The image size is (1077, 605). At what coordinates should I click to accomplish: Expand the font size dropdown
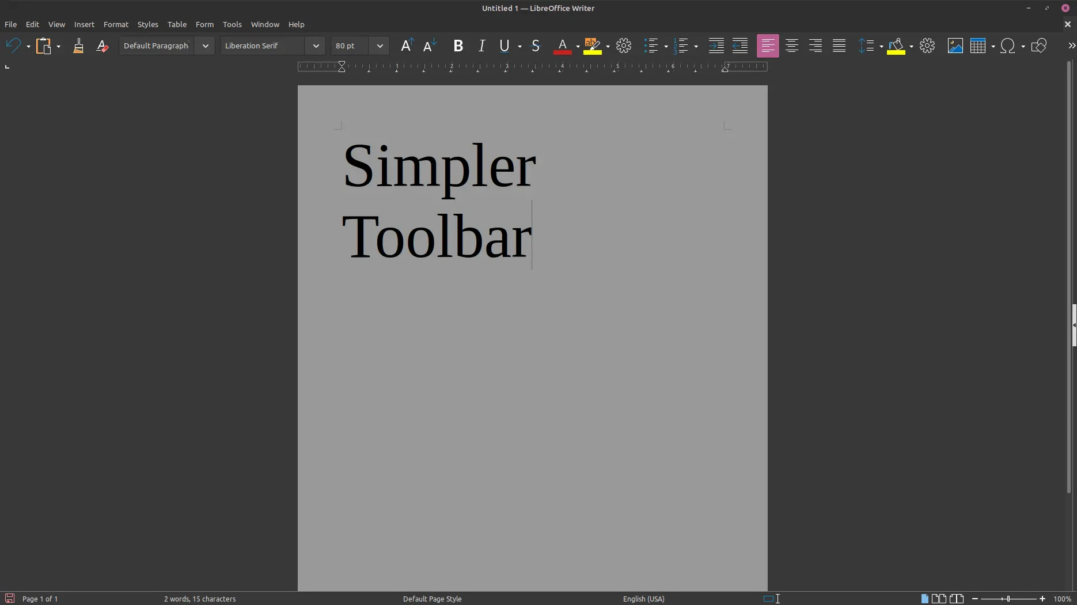click(380, 46)
